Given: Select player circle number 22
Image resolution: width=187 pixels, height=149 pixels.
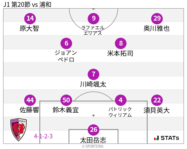Looking at the screenshot, I should (x=157, y=100).
